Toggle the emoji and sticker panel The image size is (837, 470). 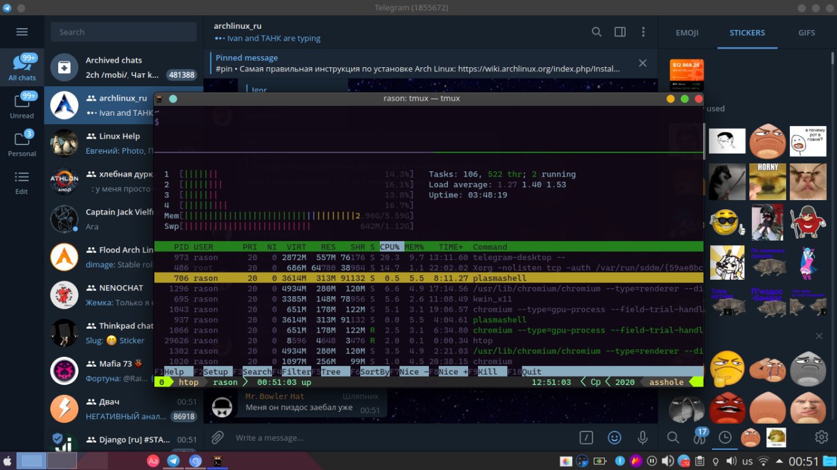[615, 437]
